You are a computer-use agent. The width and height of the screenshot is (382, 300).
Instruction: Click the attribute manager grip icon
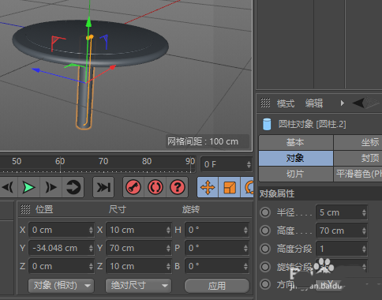click(x=265, y=103)
